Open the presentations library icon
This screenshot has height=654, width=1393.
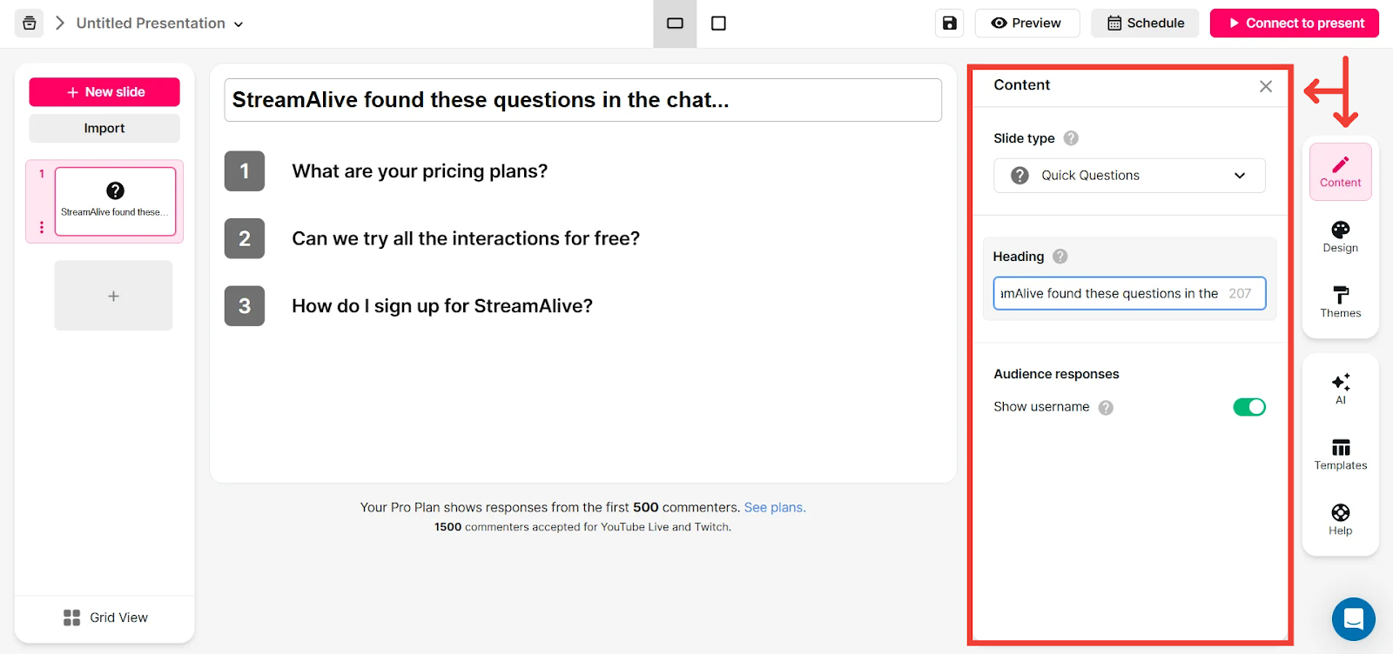click(x=29, y=23)
